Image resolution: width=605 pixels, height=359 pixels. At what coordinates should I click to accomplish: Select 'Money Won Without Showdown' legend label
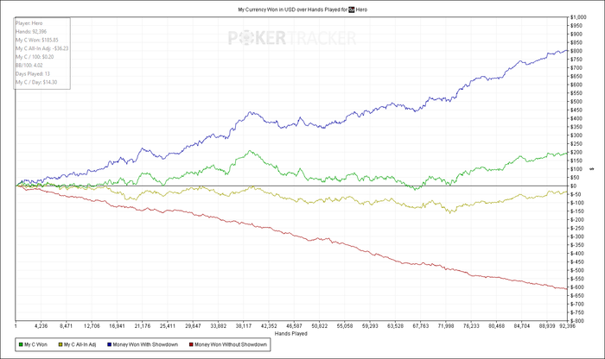[x=231, y=344]
